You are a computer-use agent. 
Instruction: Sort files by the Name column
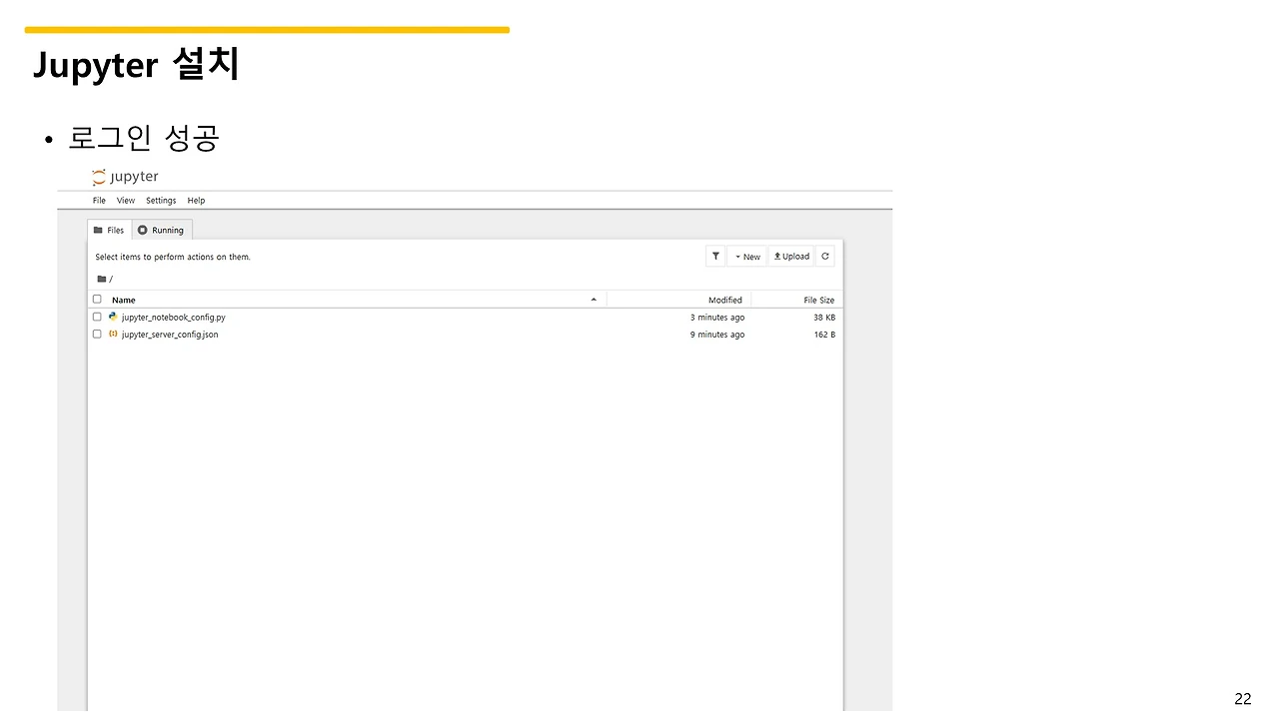[x=124, y=300]
